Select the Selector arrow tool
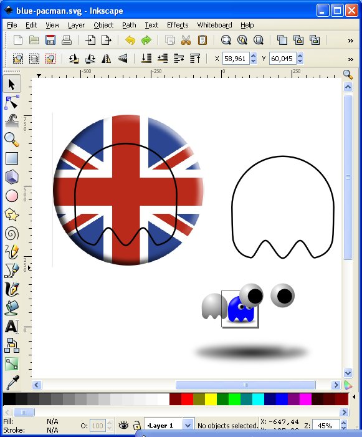 [12, 84]
